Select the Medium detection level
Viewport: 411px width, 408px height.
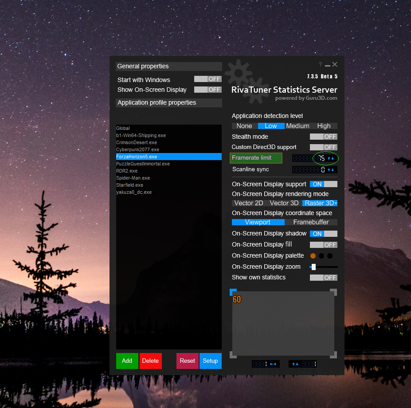[297, 126]
